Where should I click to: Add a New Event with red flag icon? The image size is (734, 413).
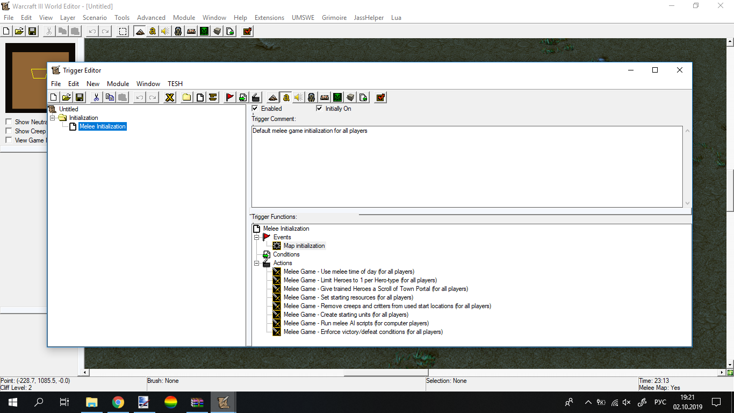coord(229,97)
